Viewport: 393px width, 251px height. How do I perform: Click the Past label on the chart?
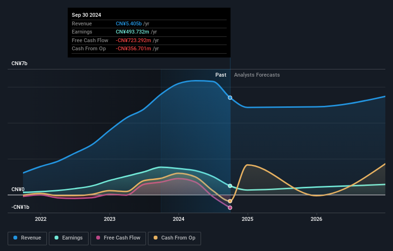point(221,75)
